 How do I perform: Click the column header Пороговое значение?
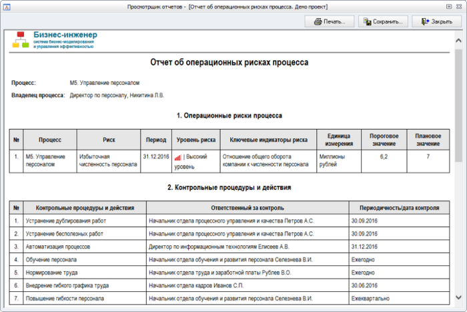pos(384,140)
